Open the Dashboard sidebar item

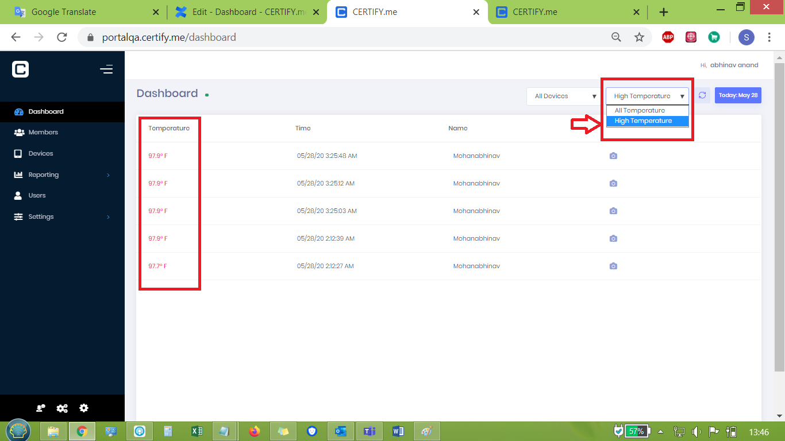(62, 111)
